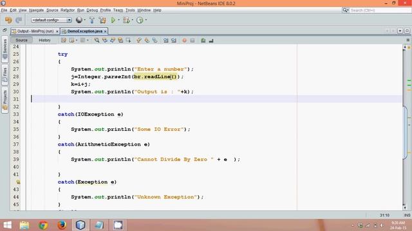Open the Files side panel tab
Image resolution: width=412 pixels, height=231 pixels.
tap(5, 74)
